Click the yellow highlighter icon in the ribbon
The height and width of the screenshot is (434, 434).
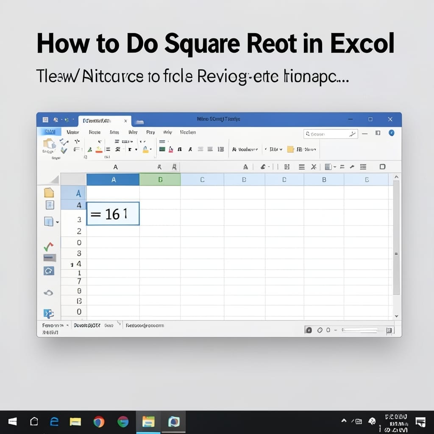(x=145, y=150)
